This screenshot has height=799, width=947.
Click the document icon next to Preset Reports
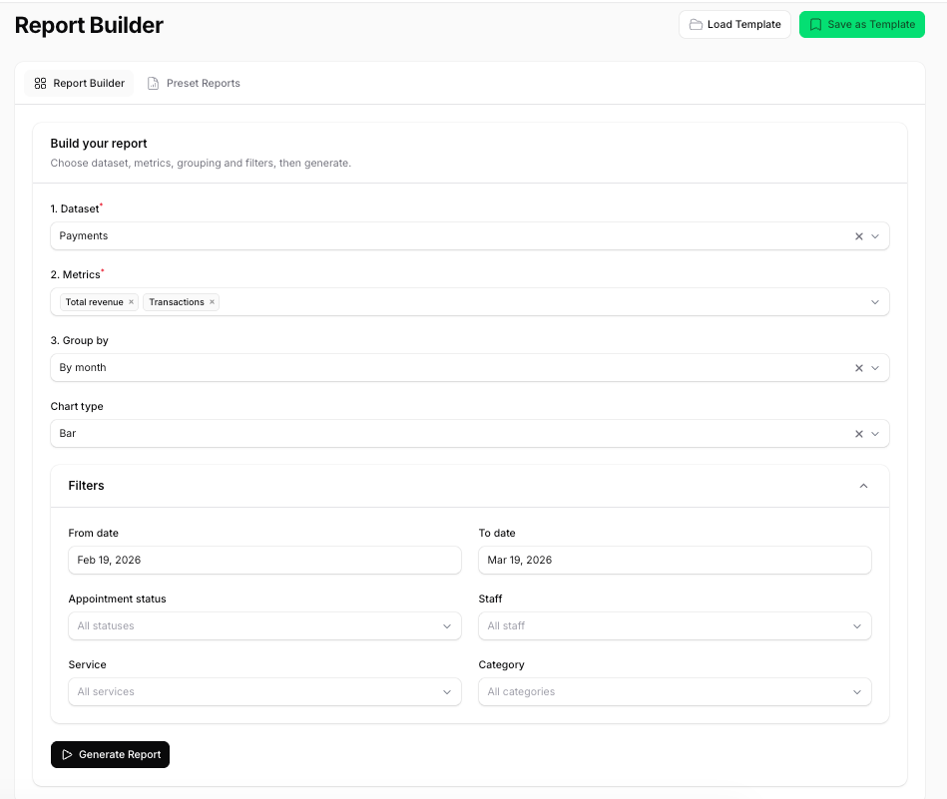153,83
